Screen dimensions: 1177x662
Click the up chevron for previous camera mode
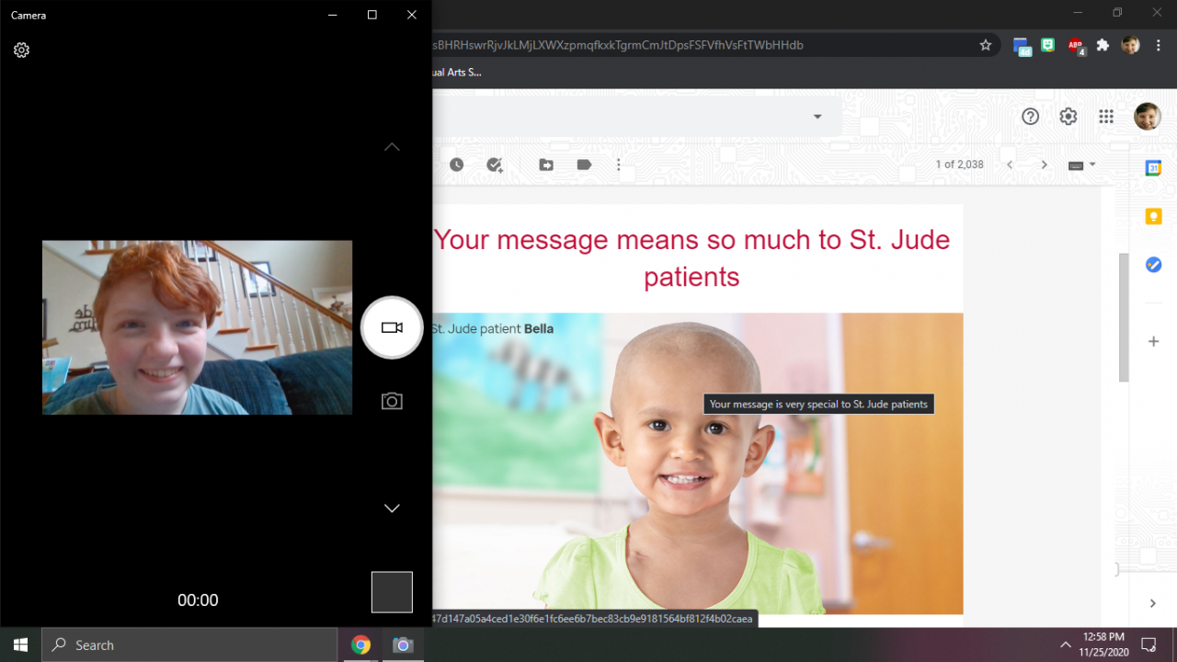392,147
